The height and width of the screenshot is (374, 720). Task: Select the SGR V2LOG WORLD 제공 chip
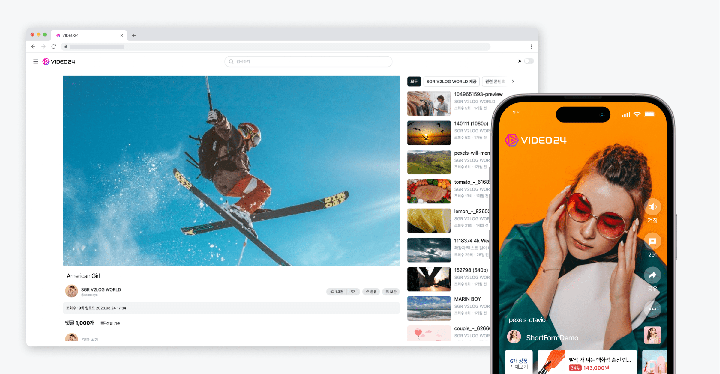coord(451,81)
